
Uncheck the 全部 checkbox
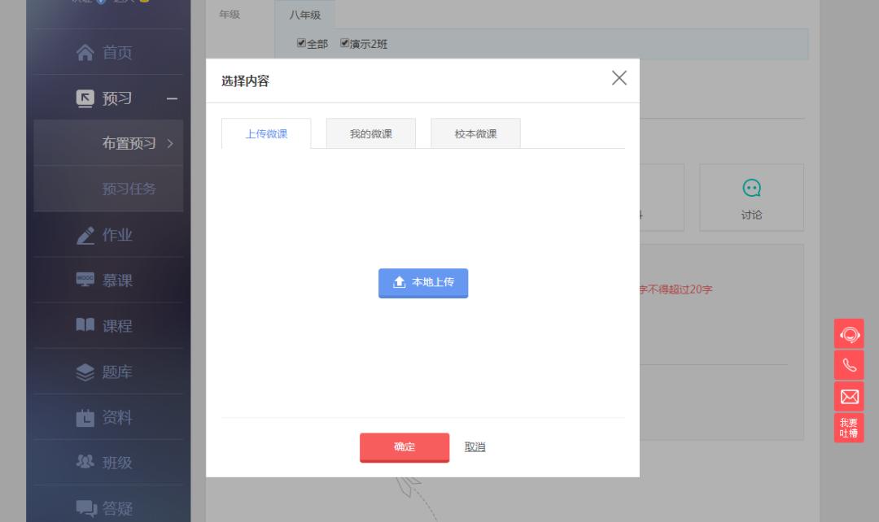[300, 44]
